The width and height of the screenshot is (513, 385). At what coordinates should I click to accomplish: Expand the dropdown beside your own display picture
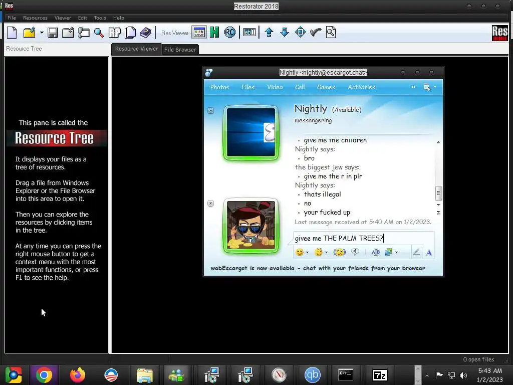(x=211, y=204)
